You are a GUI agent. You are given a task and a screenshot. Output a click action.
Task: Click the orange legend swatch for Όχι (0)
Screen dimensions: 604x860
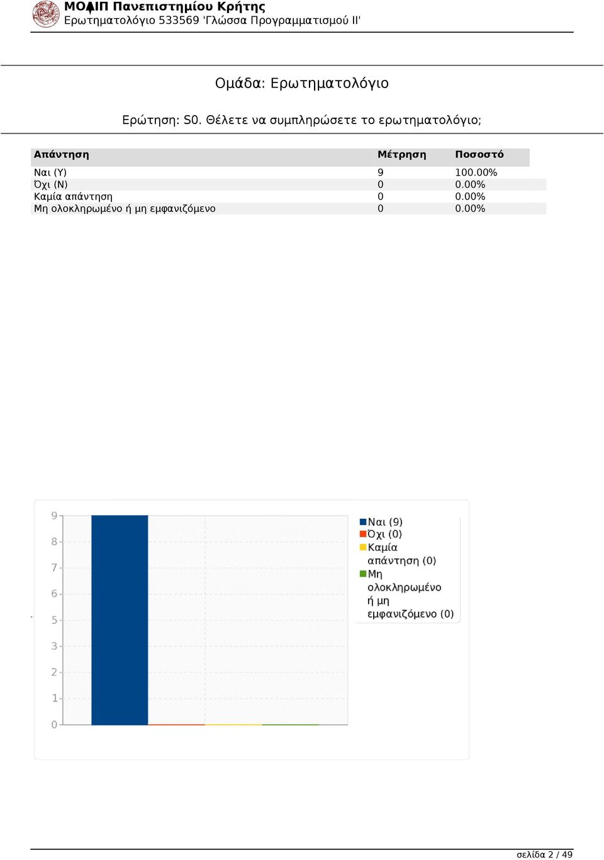click(x=363, y=534)
